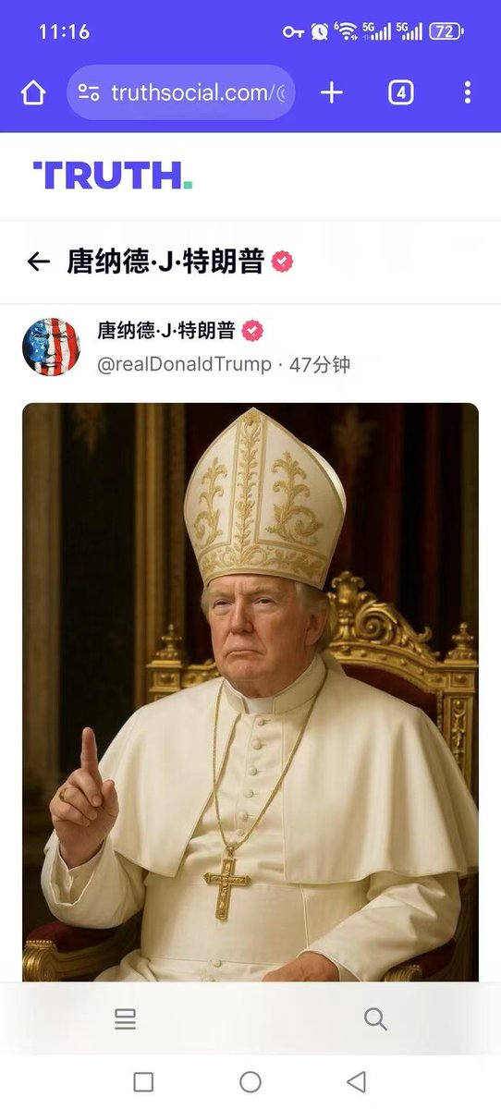The image size is (501, 1109).
Task: Tap Android home circle button
Action: [250, 1082]
